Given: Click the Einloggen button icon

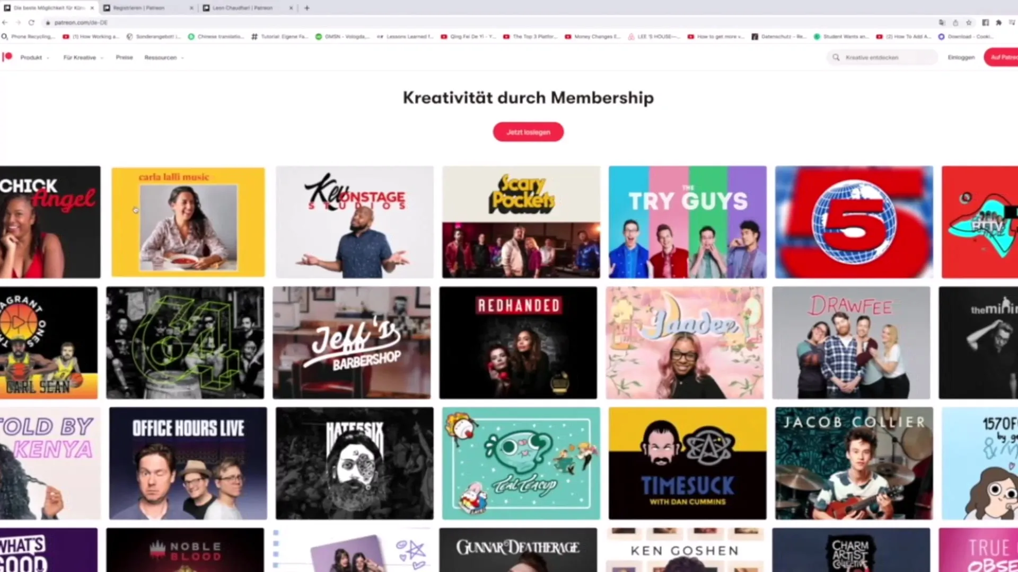Looking at the screenshot, I should click(961, 57).
